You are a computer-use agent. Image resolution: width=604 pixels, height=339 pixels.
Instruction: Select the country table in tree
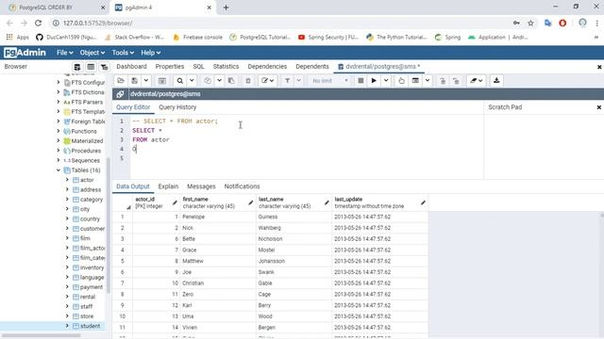pyautogui.click(x=90, y=218)
